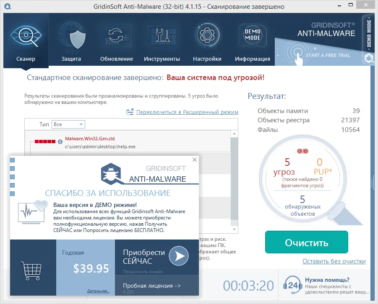Open the Инструменты tools tab
The width and height of the screenshot is (378, 304).
[x=162, y=41]
